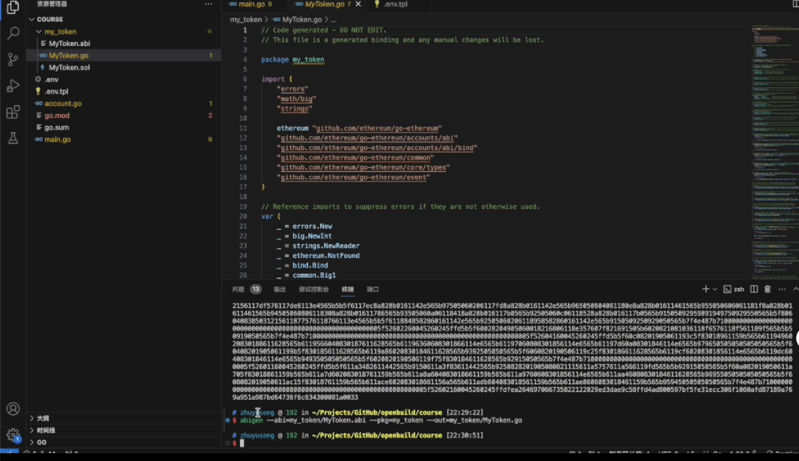Open the Search view icon
The height and width of the screenshot is (461, 799).
[13, 33]
